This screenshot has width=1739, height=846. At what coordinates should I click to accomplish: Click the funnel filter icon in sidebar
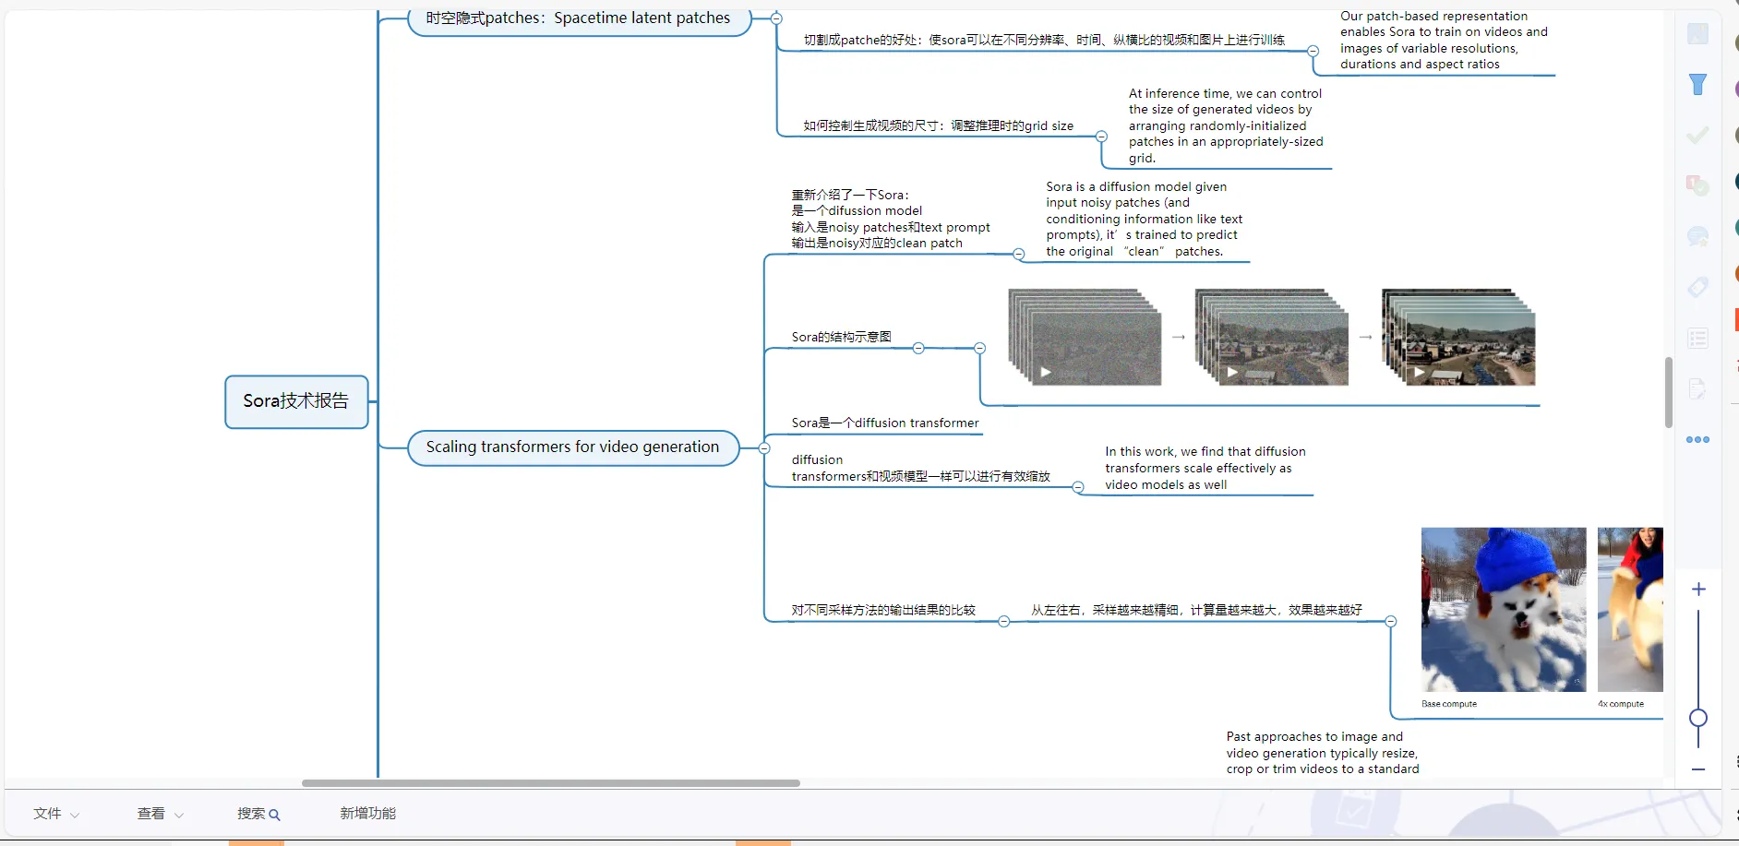point(1697,85)
